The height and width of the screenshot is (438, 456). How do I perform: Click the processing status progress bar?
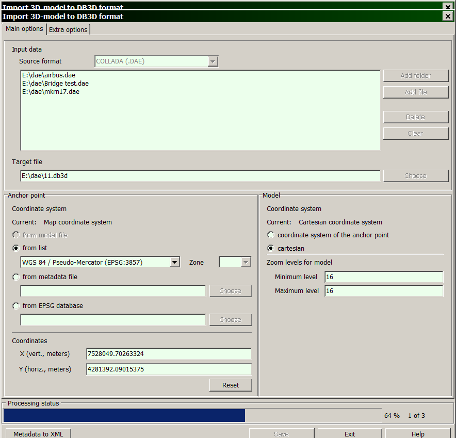(192, 416)
